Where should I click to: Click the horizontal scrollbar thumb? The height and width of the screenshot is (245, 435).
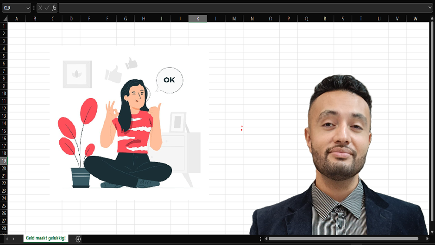pyautogui.click(x=343, y=239)
